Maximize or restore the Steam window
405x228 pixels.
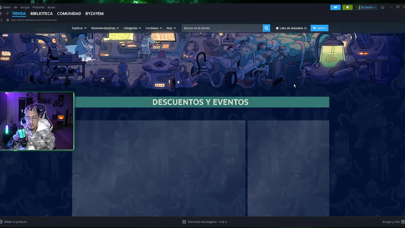click(x=398, y=7)
